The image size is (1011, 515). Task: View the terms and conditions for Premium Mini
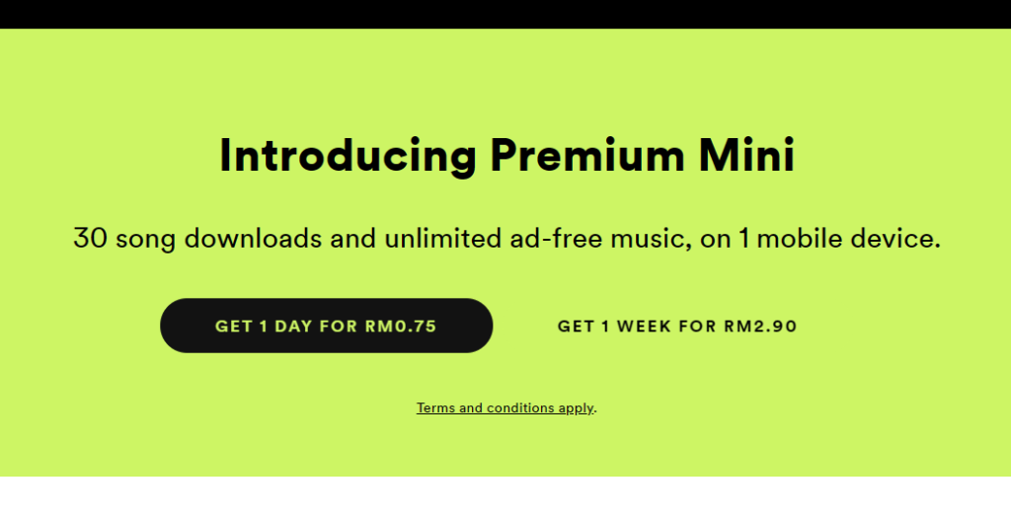tap(505, 408)
